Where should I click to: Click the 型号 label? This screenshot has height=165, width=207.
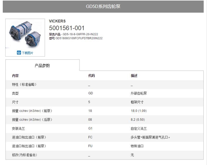[x=52, y=38]
